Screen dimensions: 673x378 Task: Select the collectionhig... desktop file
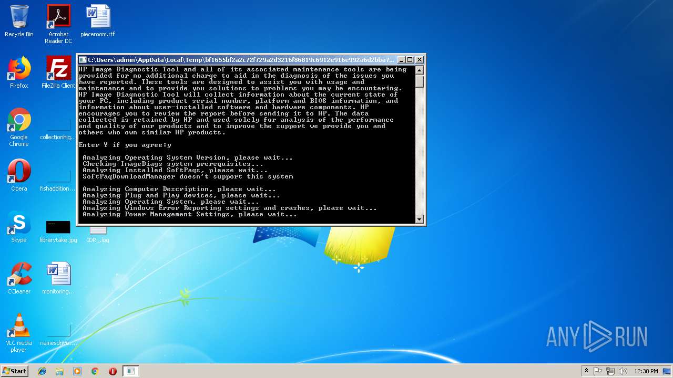[x=58, y=128]
